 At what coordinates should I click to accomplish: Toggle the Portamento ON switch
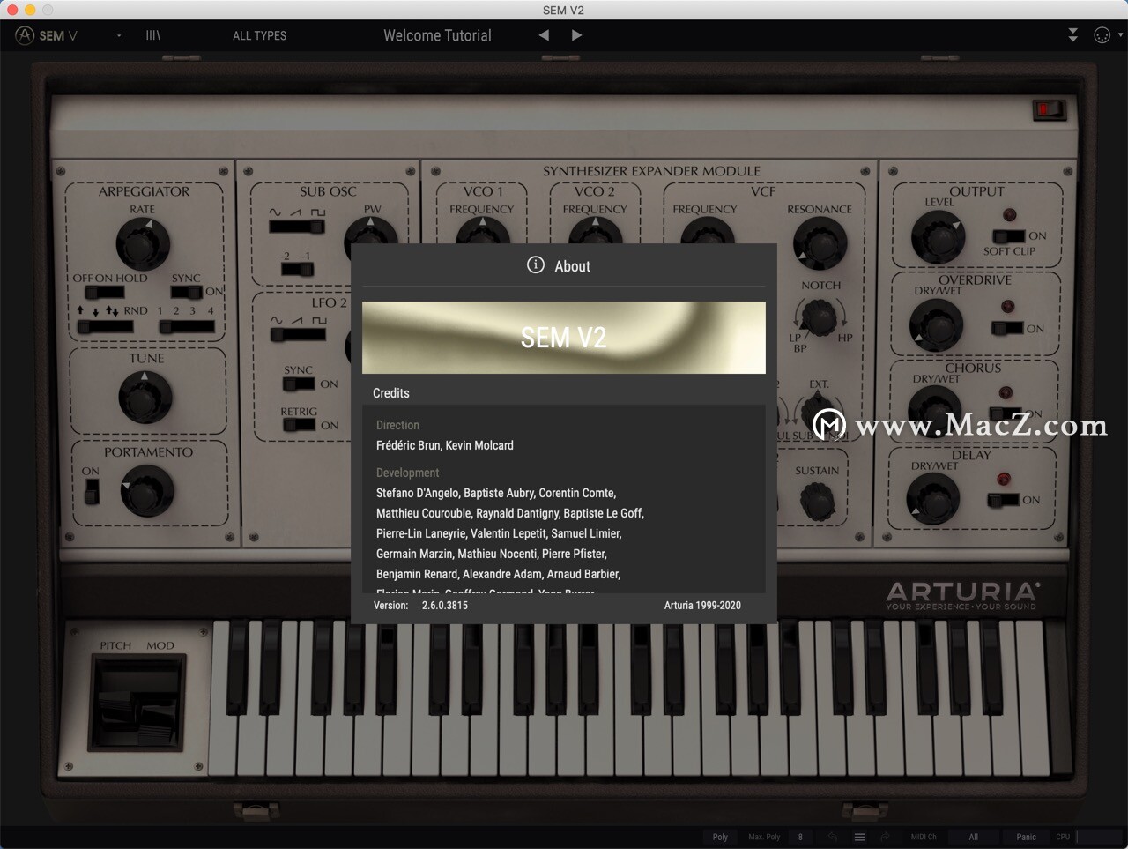(x=92, y=491)
